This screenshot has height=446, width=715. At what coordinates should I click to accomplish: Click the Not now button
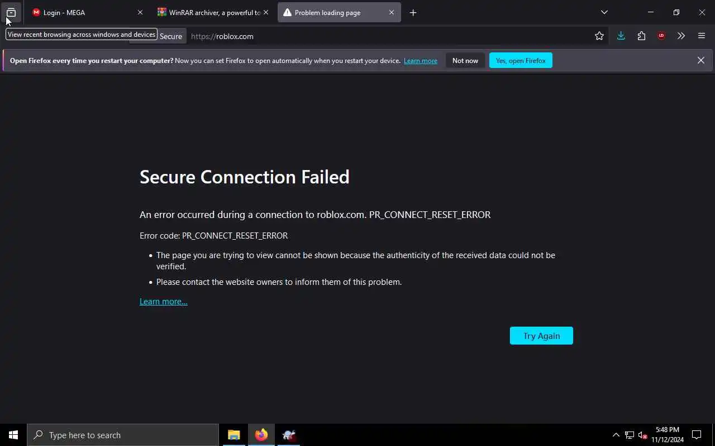[x=465, y=61]
